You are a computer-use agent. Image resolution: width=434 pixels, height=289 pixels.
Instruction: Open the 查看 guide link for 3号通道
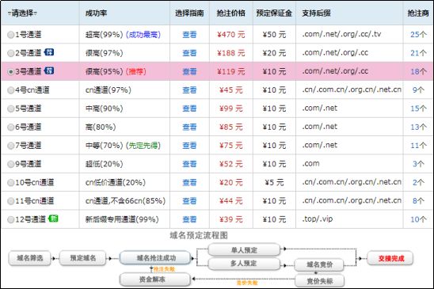tap(189, 71)
